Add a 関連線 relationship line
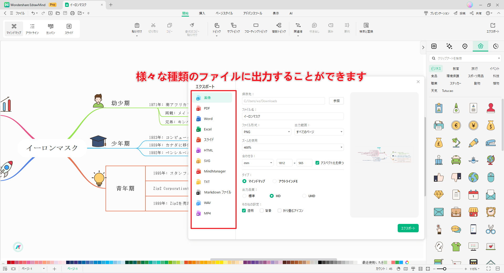Viewport: 504px width, 273px height. [x=298, y=27]
